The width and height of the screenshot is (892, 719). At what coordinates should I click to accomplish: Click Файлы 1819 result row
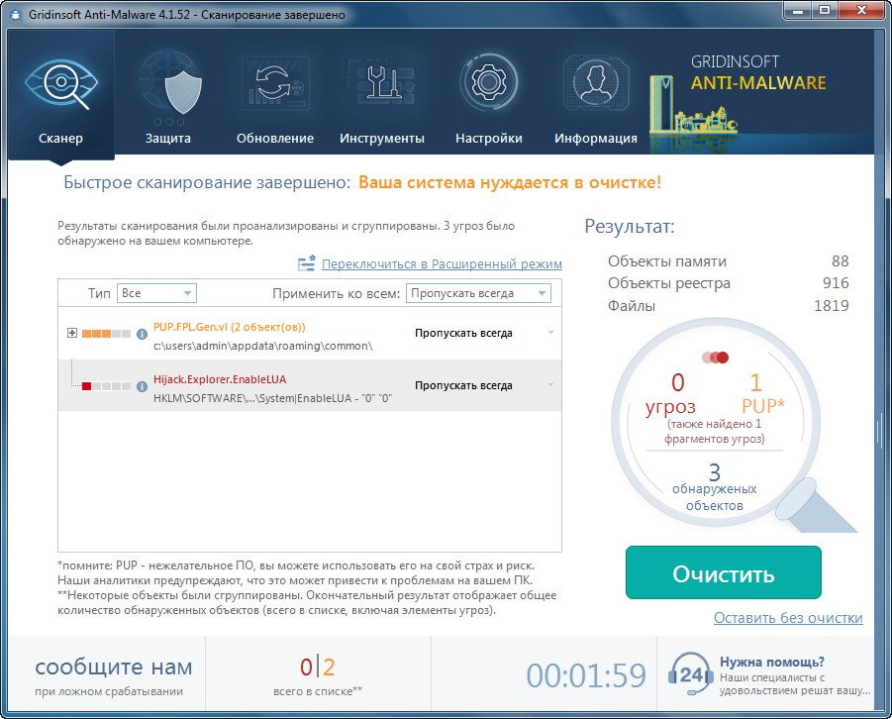click(729, 306)
